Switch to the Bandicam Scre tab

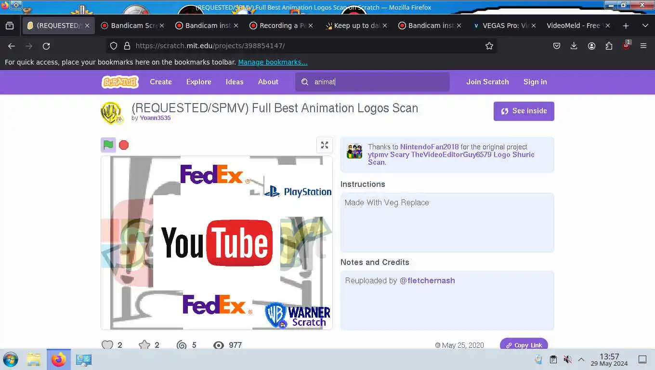(x=132, y=26)
